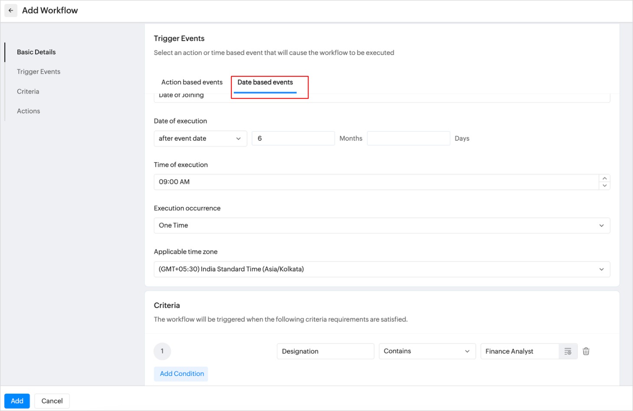Jump to Trigger Events in sidebar
633x411 pixels.
coord(39,72)
